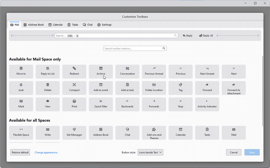Switch to the Calendar tab
The height and width of the screenshot is (168, 270).
(x=55, y=24)
